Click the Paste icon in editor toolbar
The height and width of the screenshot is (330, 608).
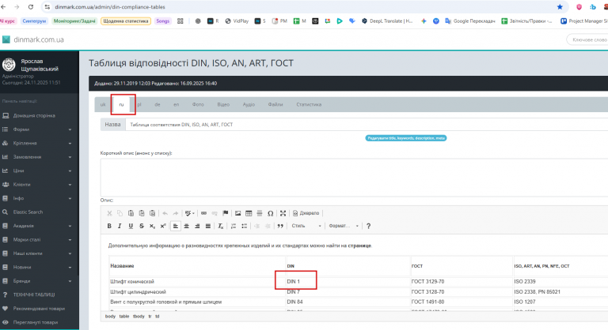131,213
